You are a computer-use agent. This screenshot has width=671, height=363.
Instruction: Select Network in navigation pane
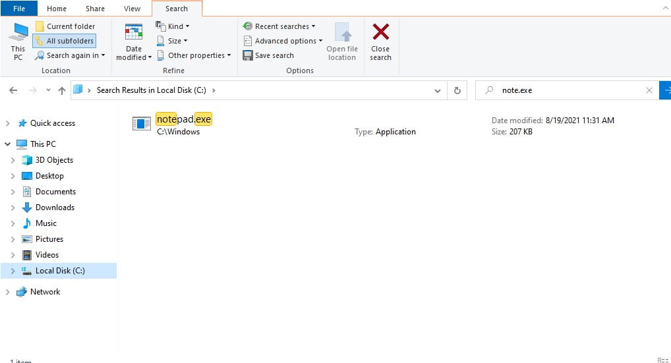click(x=45, y=292)
